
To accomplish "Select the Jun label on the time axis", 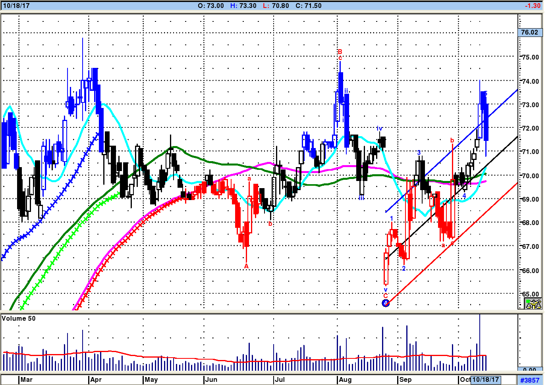I will [x=211, y=379].
